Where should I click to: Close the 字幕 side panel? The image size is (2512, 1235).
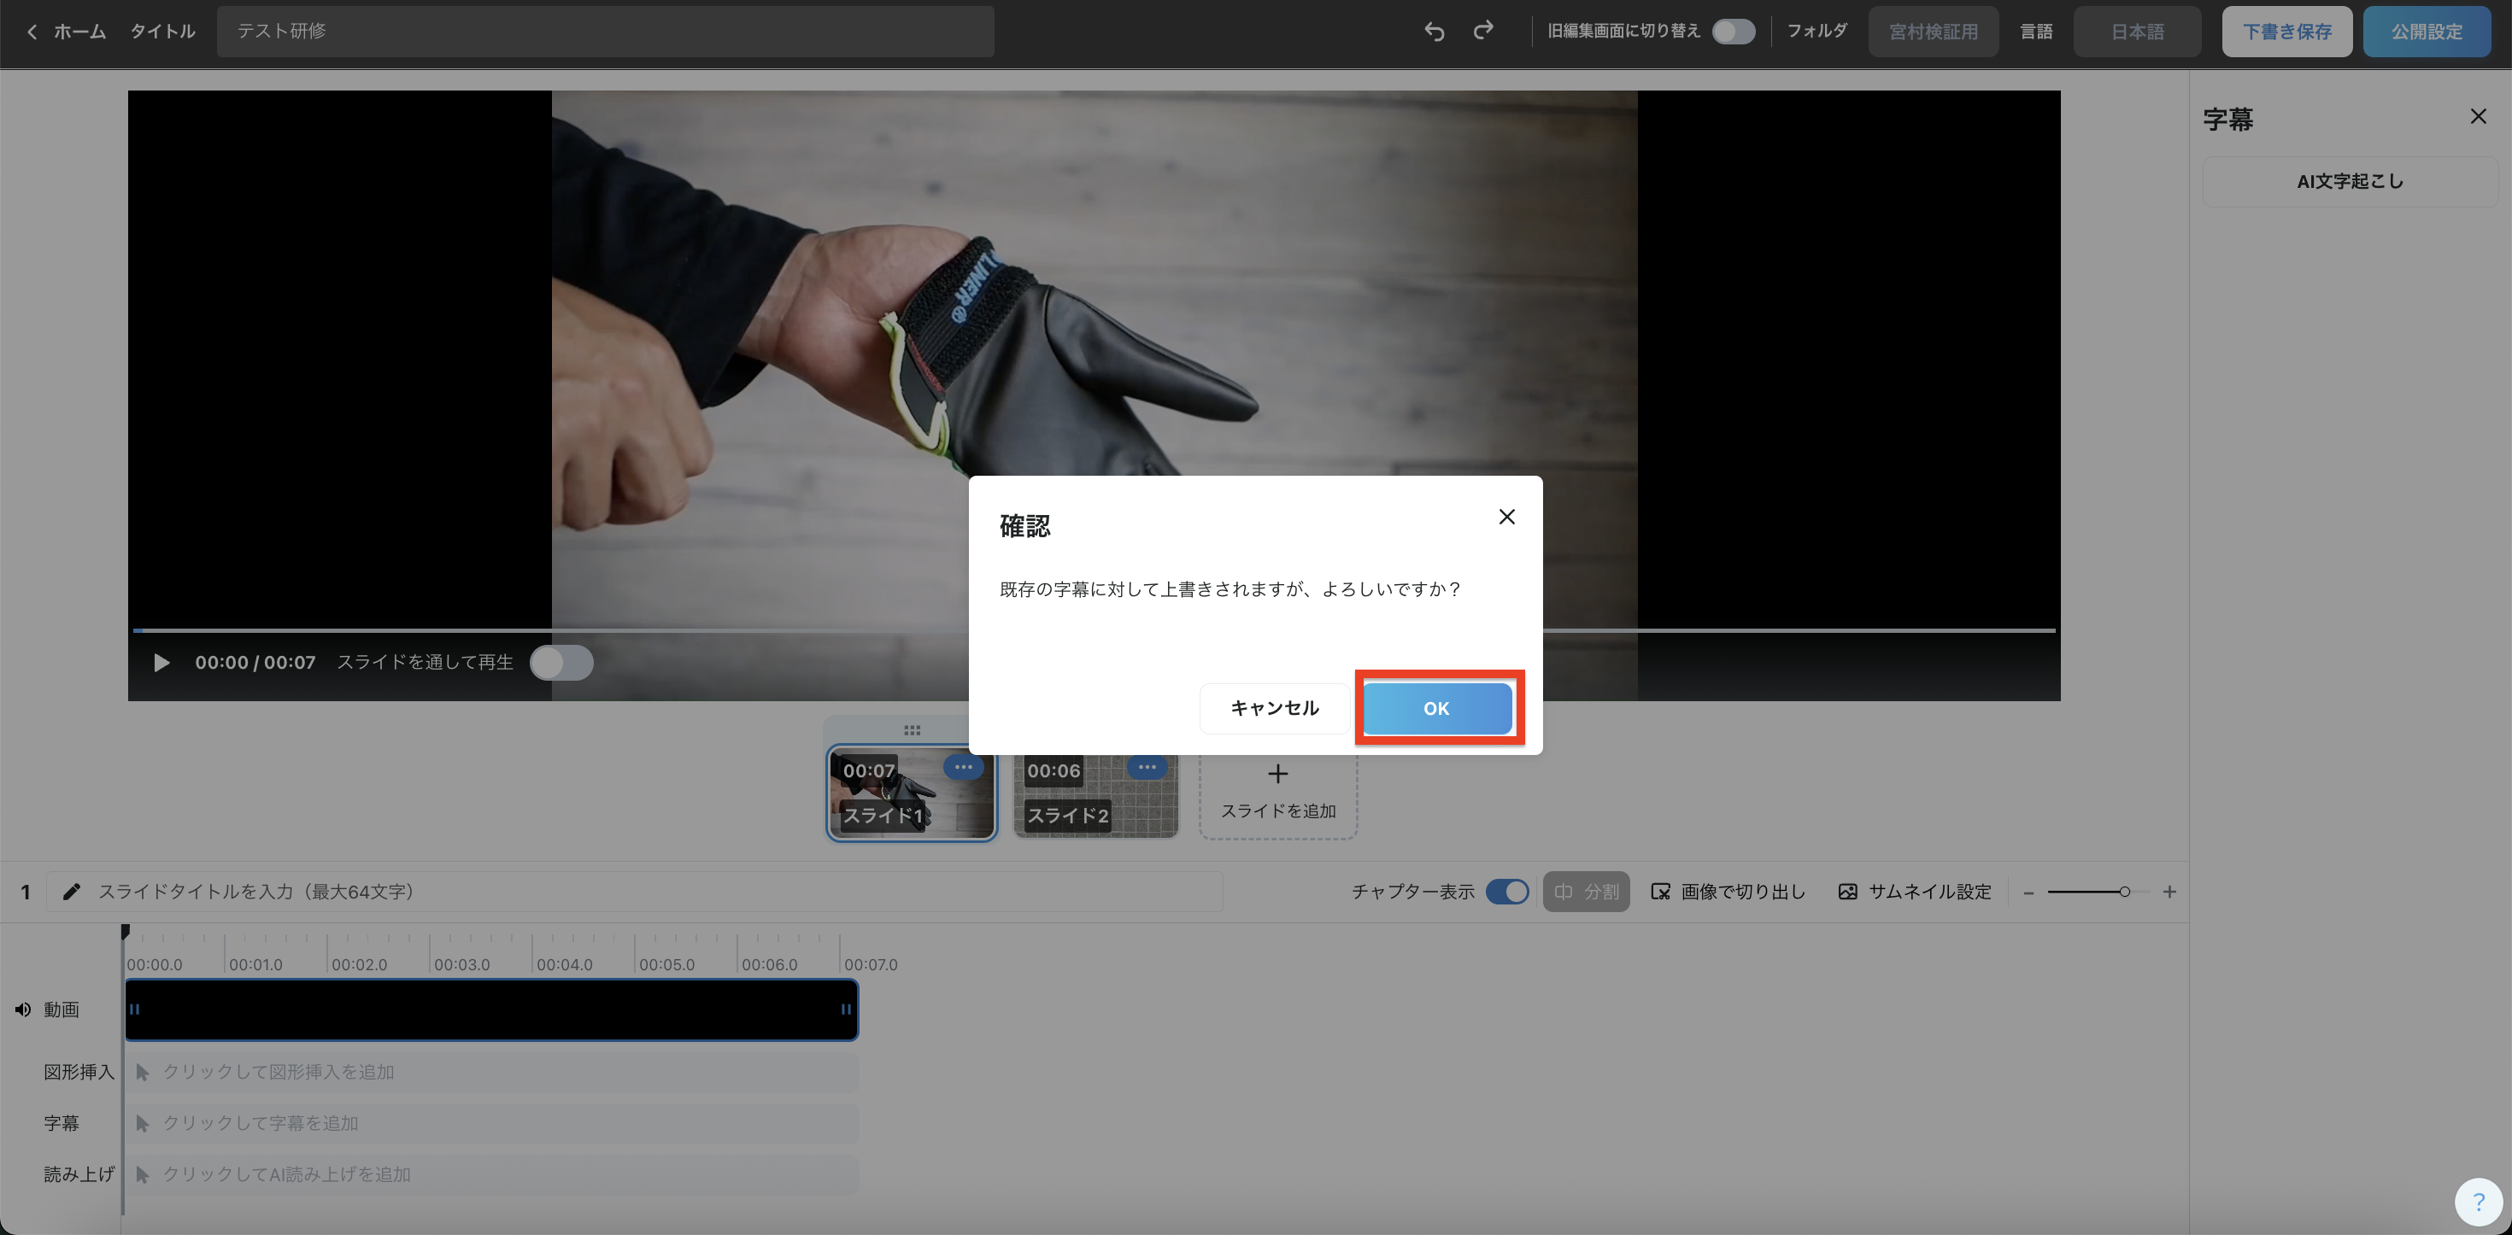[2478, 117]
